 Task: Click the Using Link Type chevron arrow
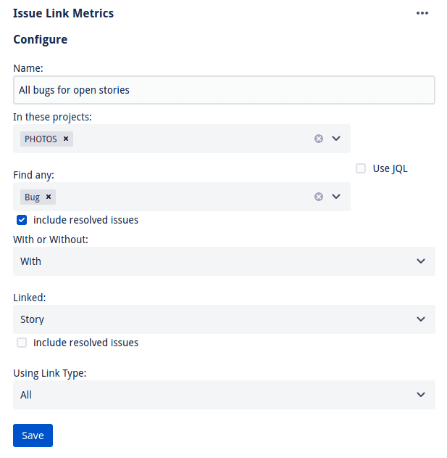(x=420, y=395)
